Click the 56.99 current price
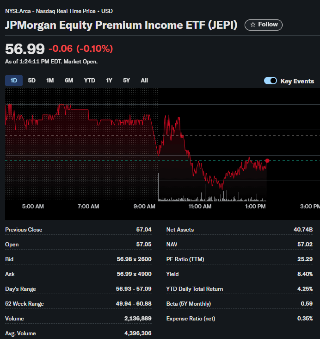Image resolution: width=320 pixels, height=339 pixels. [x=25, y=49]
